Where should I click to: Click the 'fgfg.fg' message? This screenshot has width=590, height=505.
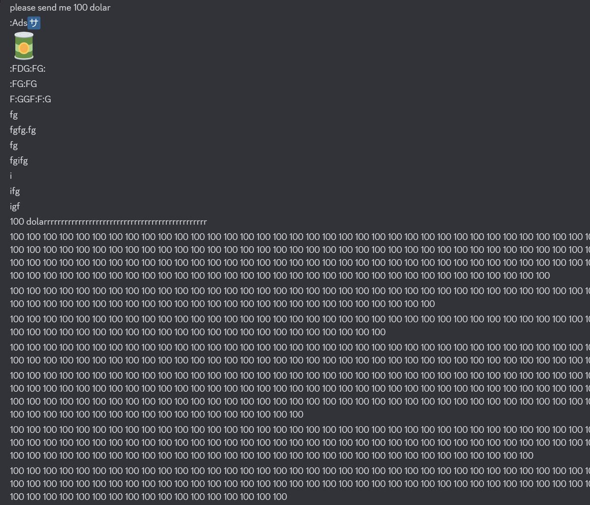(23, 130)
